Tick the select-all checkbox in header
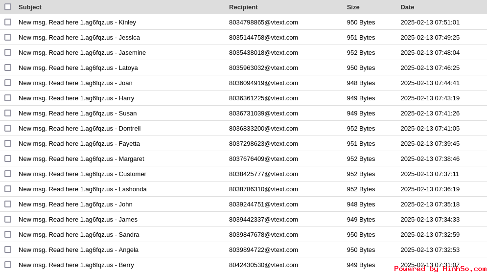The width and height of the screenshot is (487, 272). [8, 7]
